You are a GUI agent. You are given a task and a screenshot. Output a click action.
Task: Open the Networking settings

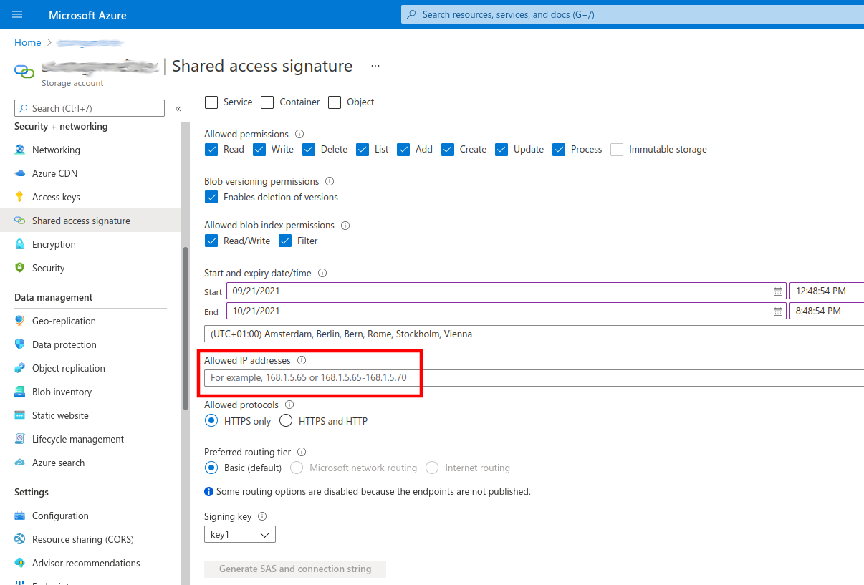pyautogui.click(x=55, y=150)
